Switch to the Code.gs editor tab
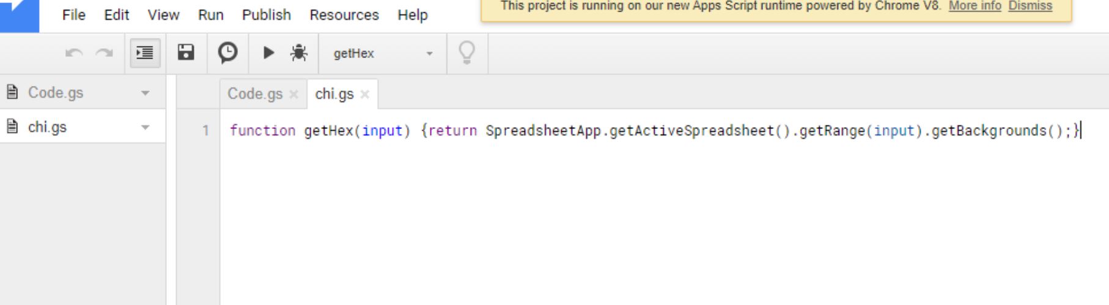 click(x=255, y=94)
